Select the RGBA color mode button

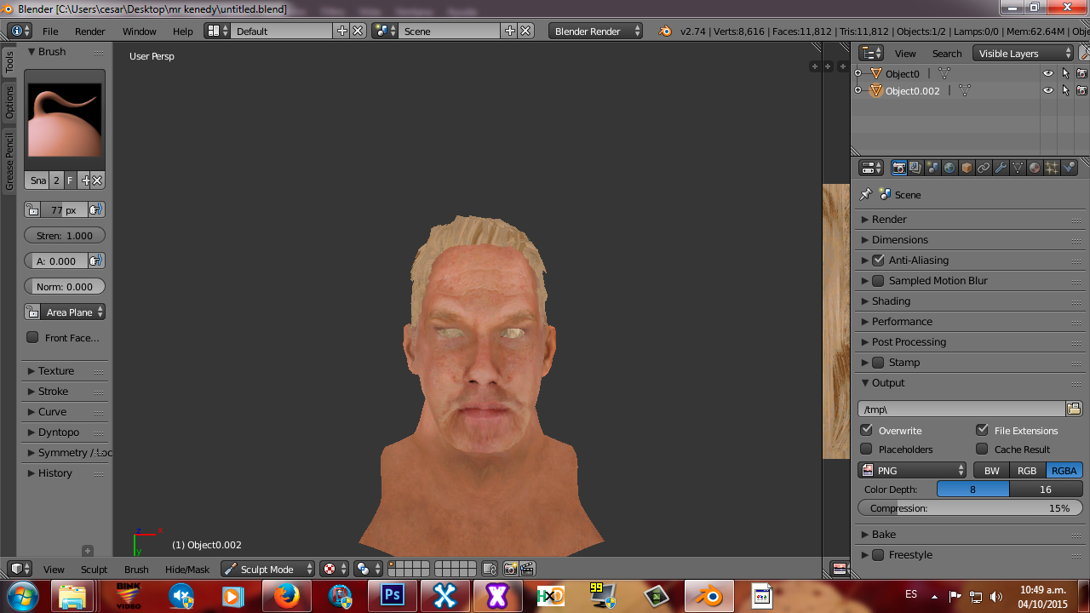tap(1064, 470)
